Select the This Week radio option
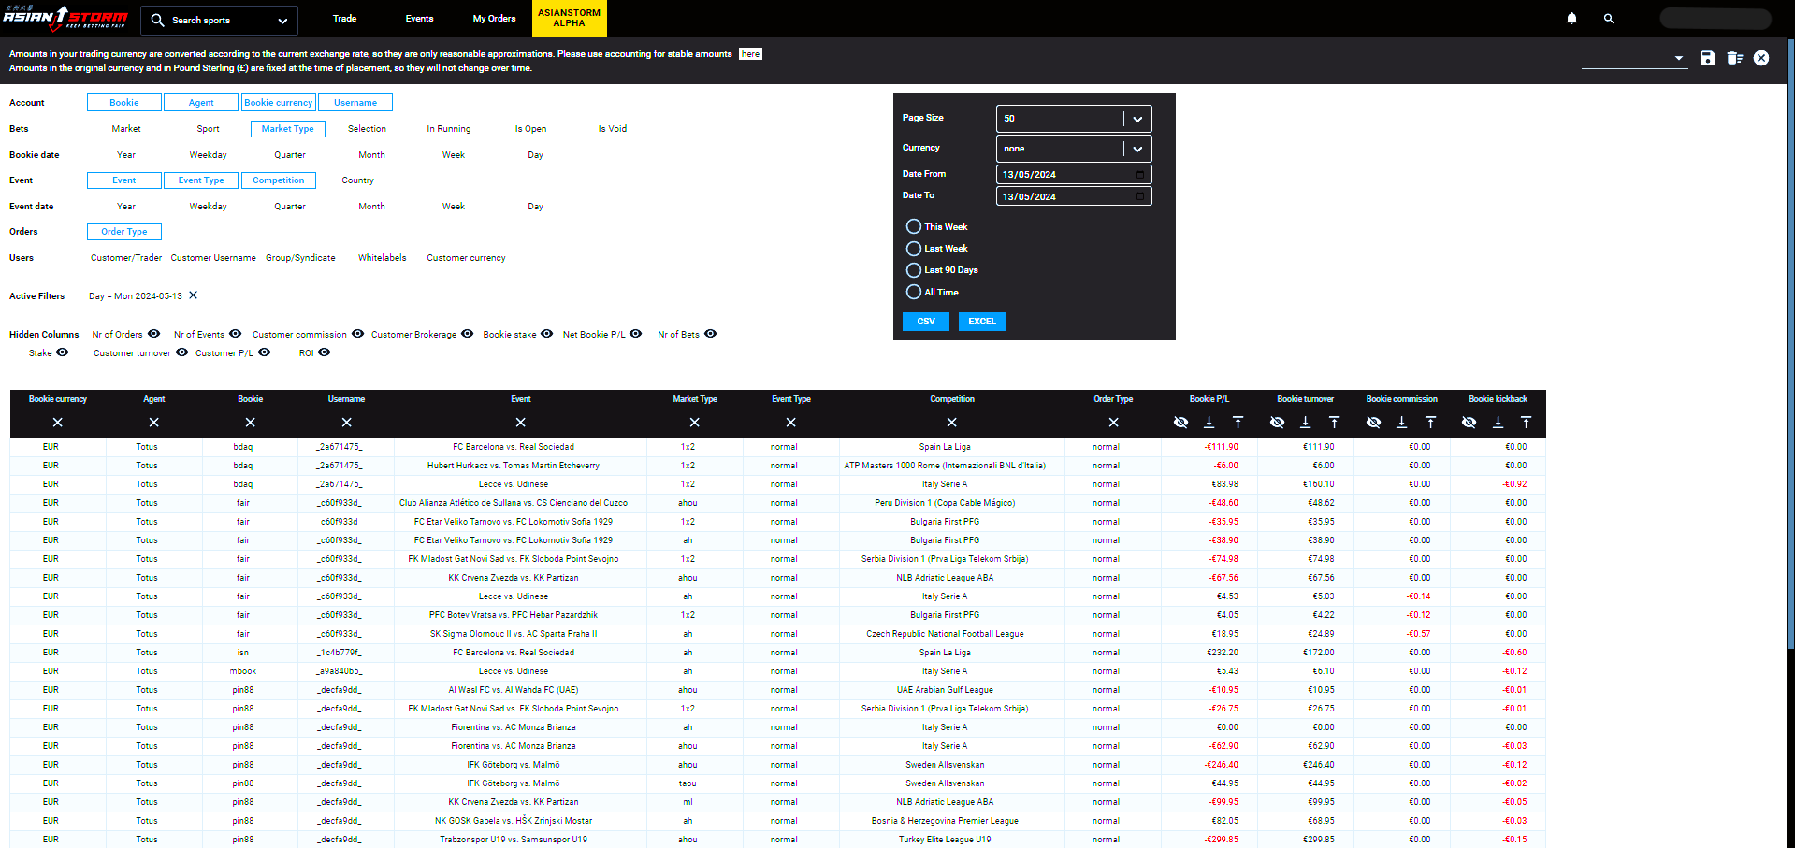This screenshot has height=848, width=1795. [x=914, y=226]
